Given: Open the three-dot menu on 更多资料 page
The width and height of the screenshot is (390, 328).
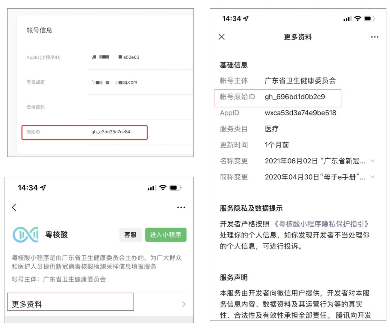Looking at the screenshot, I should coord(374,37).
